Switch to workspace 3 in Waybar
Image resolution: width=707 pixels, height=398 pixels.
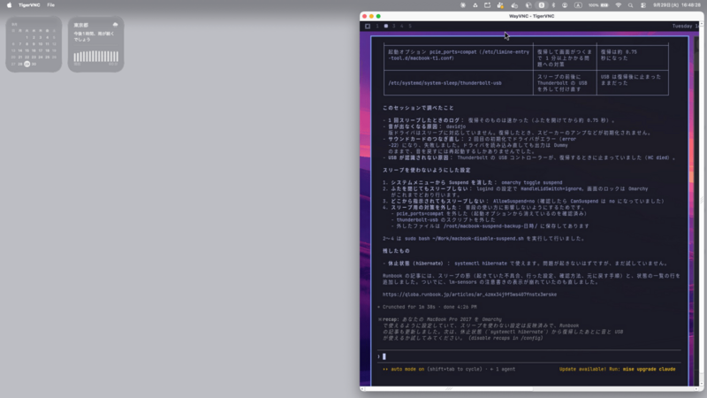tap(393, 27)
